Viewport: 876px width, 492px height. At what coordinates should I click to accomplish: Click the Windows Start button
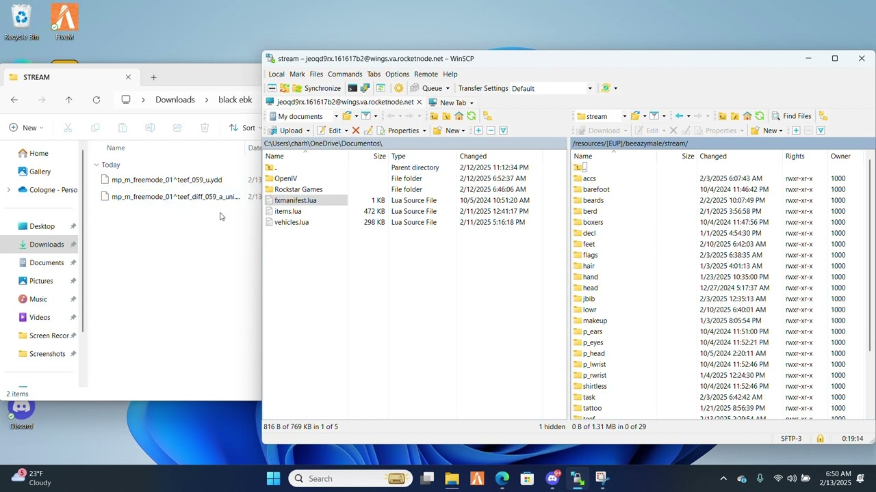point(273,478)
